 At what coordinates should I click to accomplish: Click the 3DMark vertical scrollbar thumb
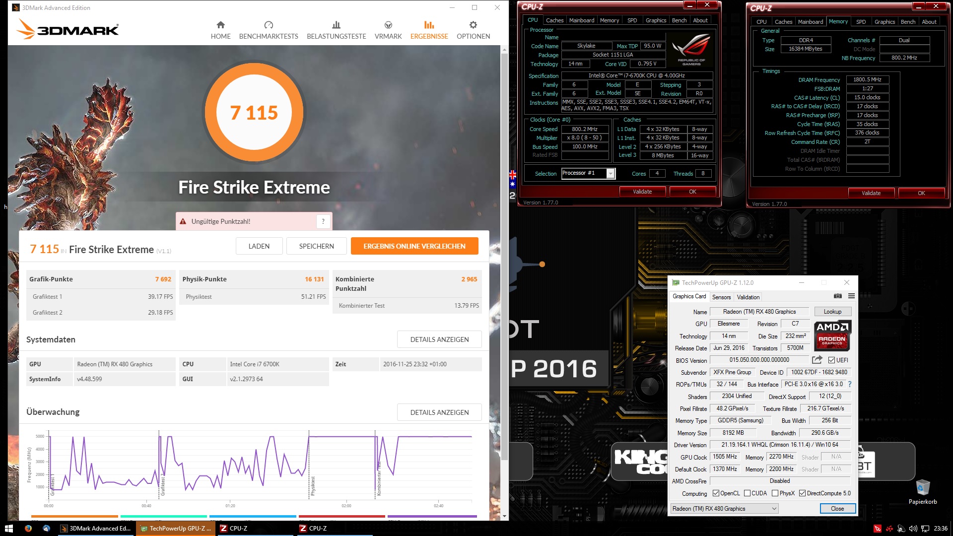(504, 256)
